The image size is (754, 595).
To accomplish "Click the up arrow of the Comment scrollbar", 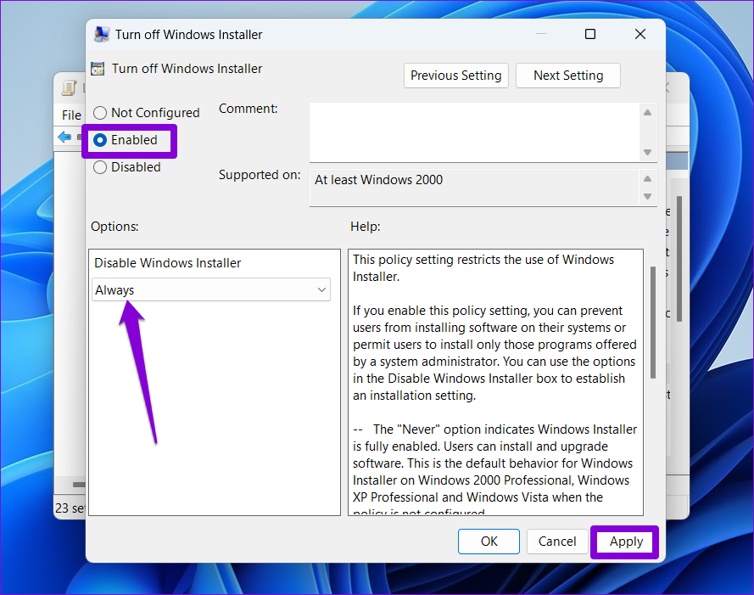I will tap(648, 113).
